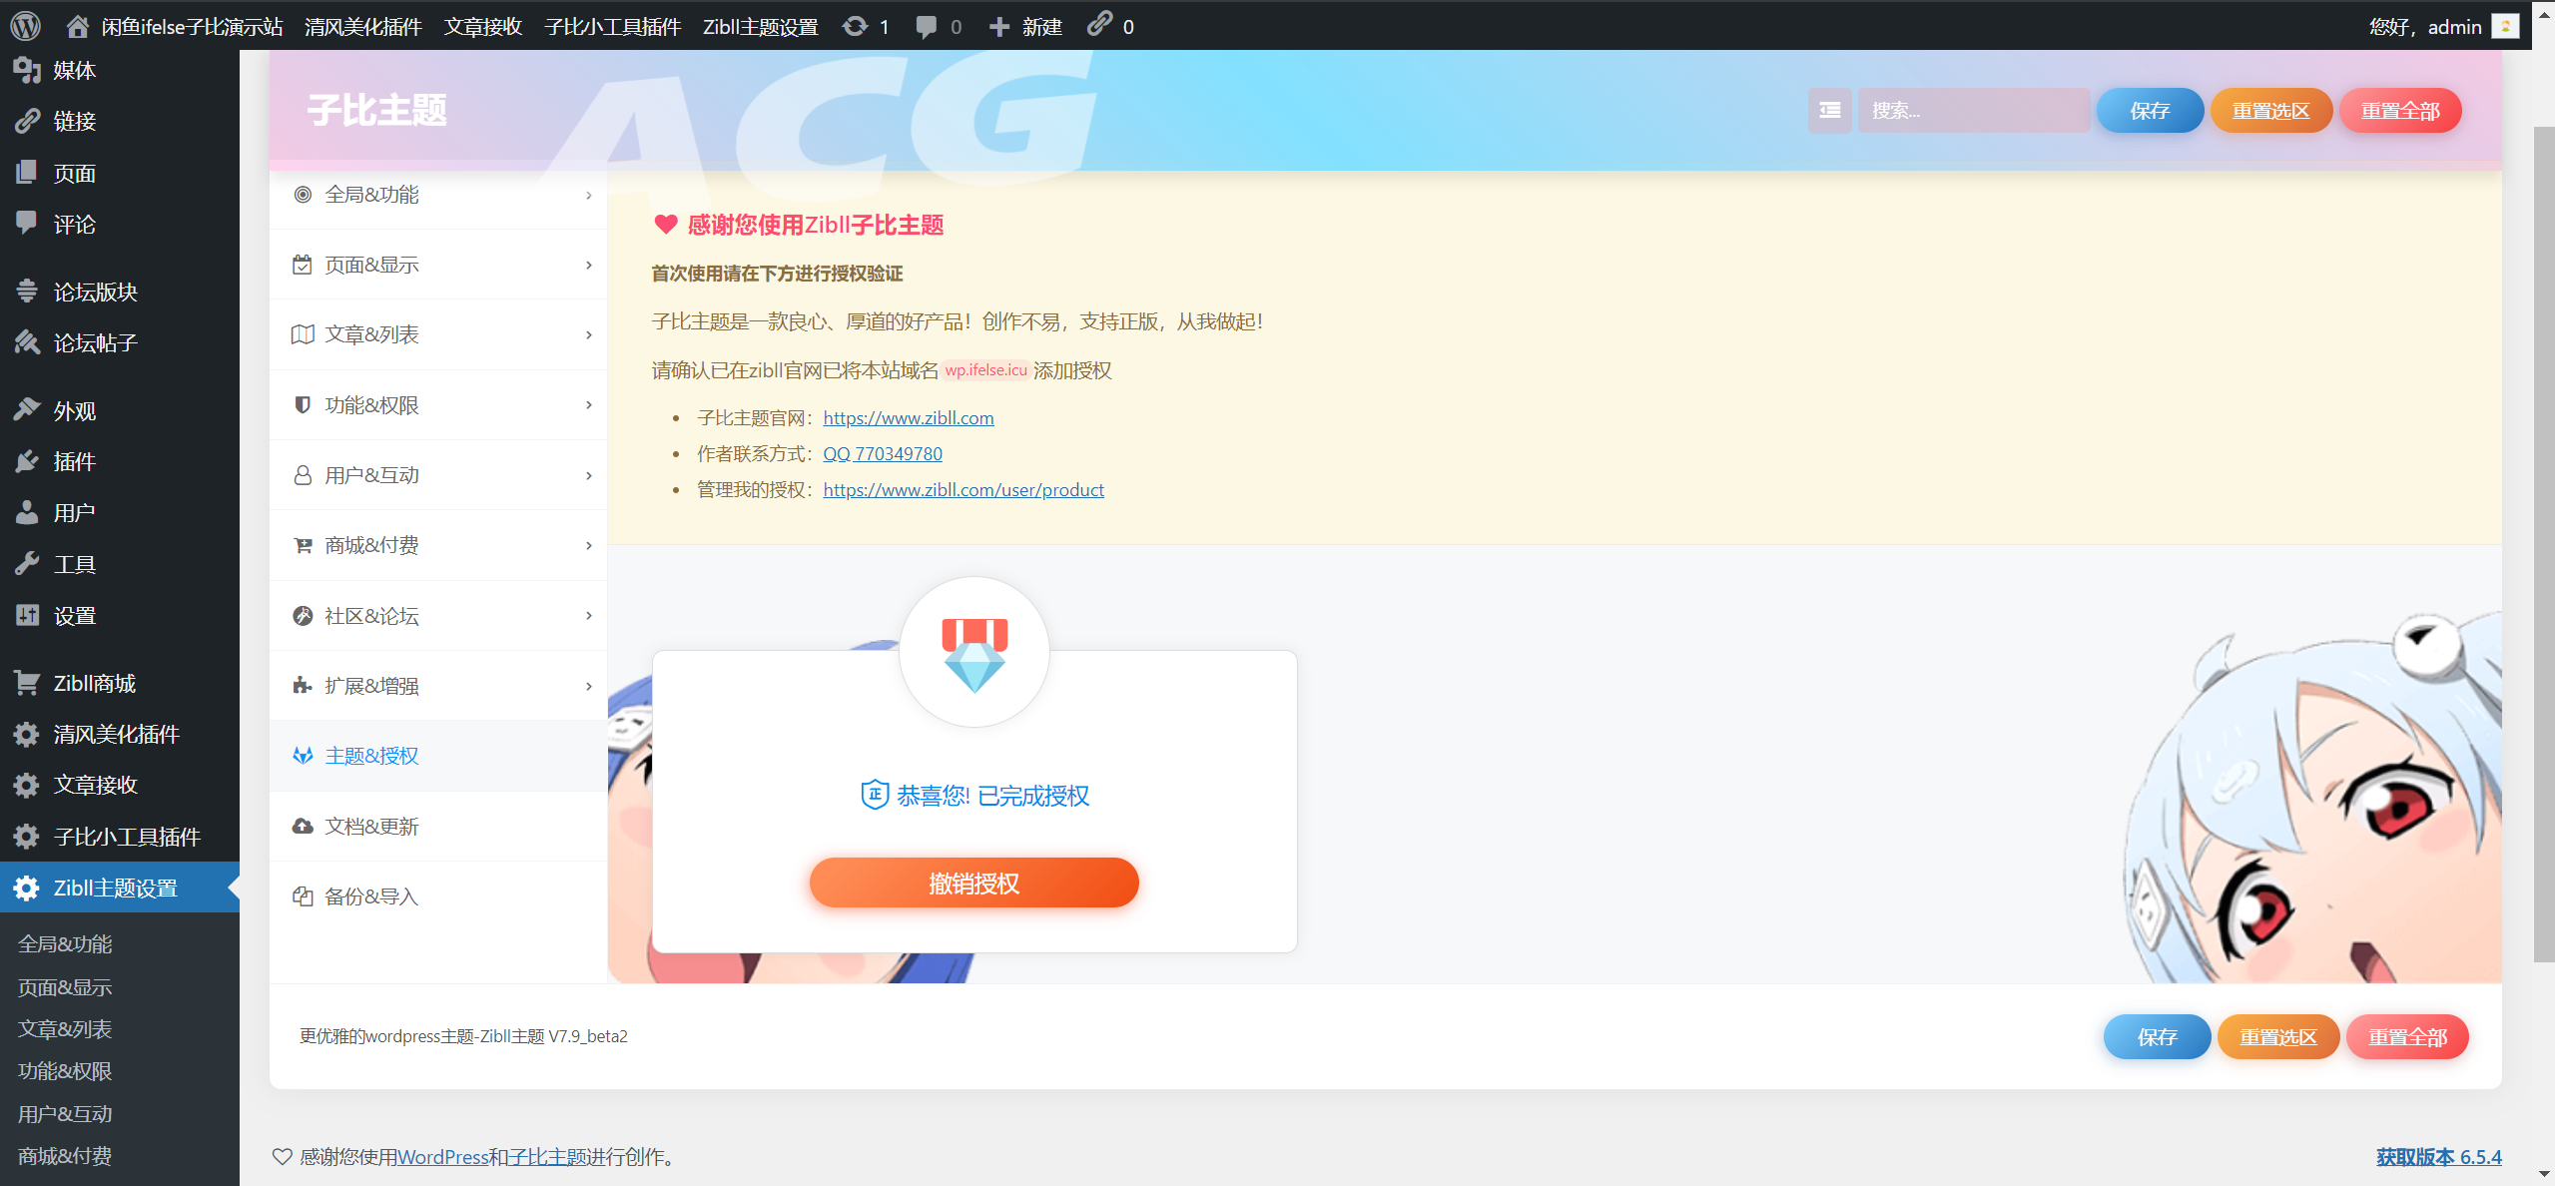The width and height of the screenshot is (2555, 1186).
Task: Expand the 商城&付费 section chevron
Action: [588, 545]
